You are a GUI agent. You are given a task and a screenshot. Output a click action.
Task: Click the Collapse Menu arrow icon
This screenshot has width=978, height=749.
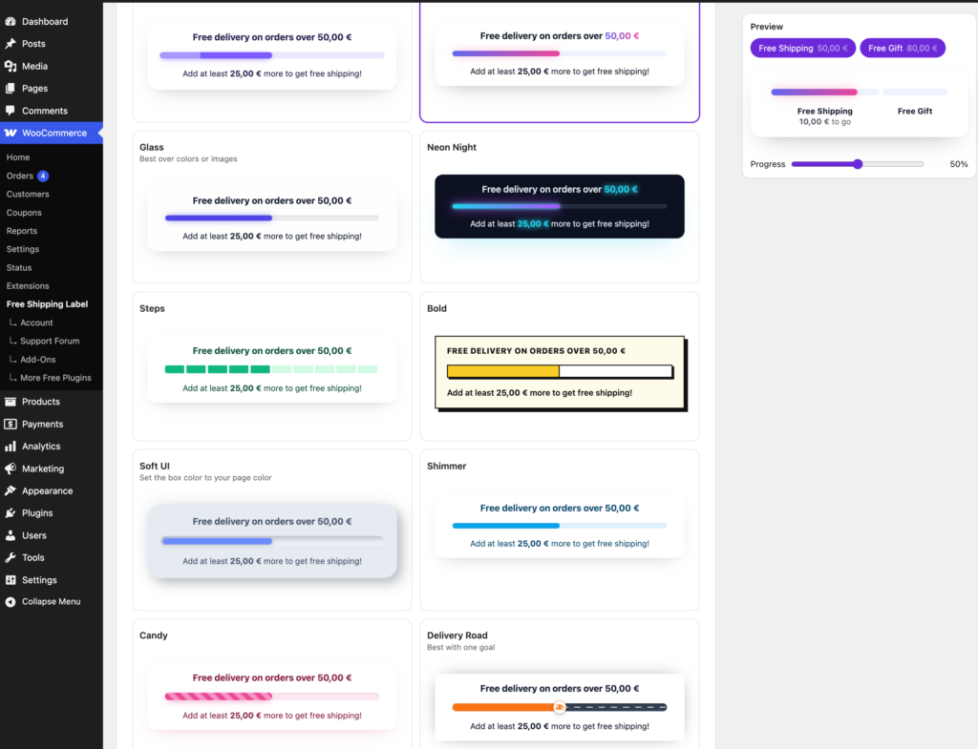pyautogui.click(x=11, y=601)
